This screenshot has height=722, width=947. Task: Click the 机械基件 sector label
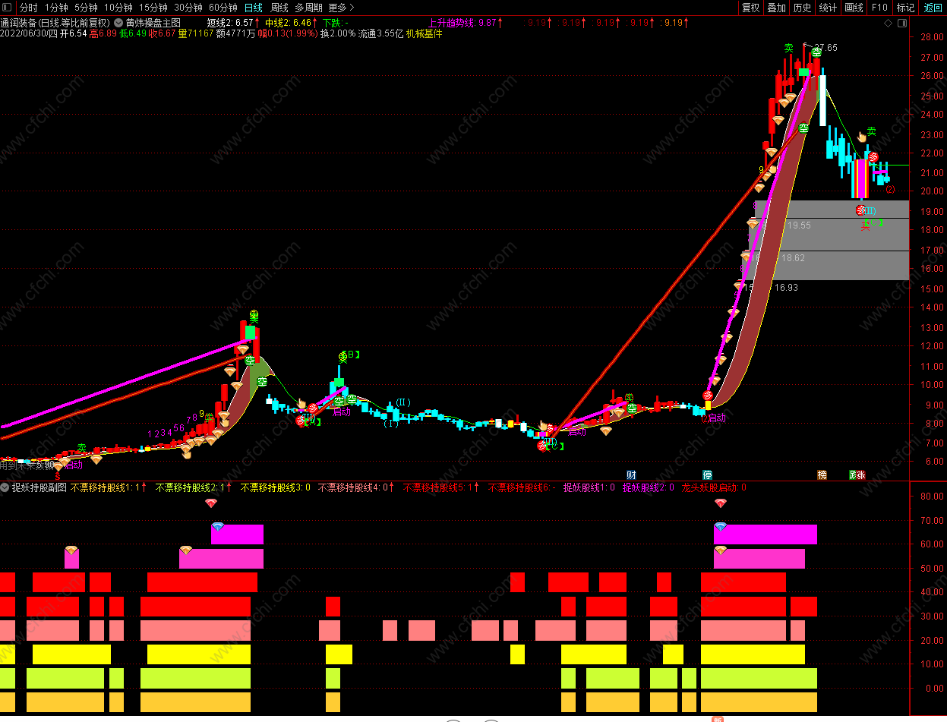[x=425, y=33]
